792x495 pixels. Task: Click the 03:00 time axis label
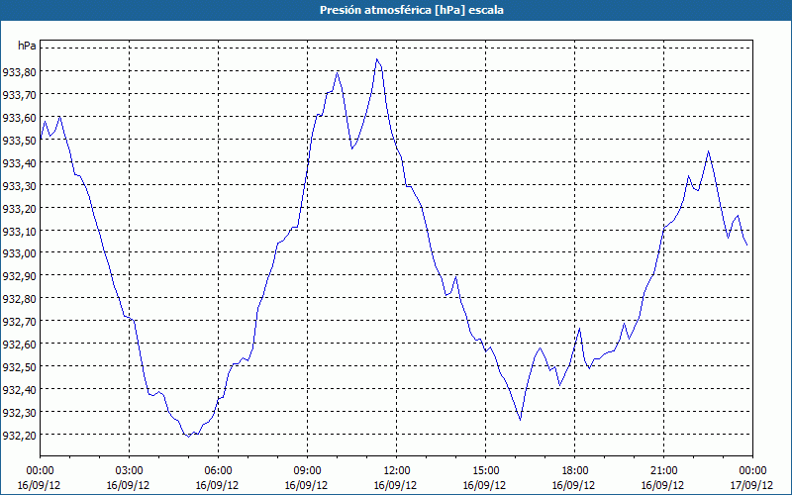tap(129, 471)
